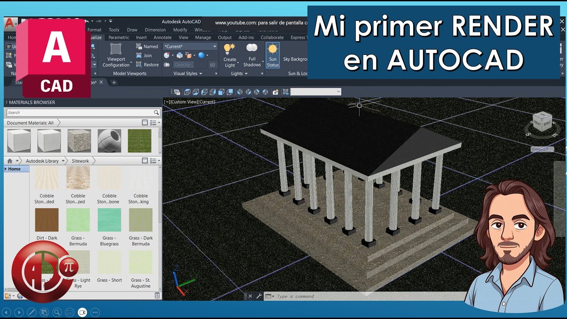Switch to the Insert ribbon tab

pyautogui.click(x=141, y=38)
